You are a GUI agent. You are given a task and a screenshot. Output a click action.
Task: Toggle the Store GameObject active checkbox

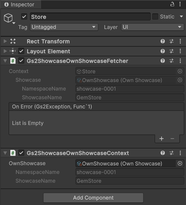click(x=24, y=17)
